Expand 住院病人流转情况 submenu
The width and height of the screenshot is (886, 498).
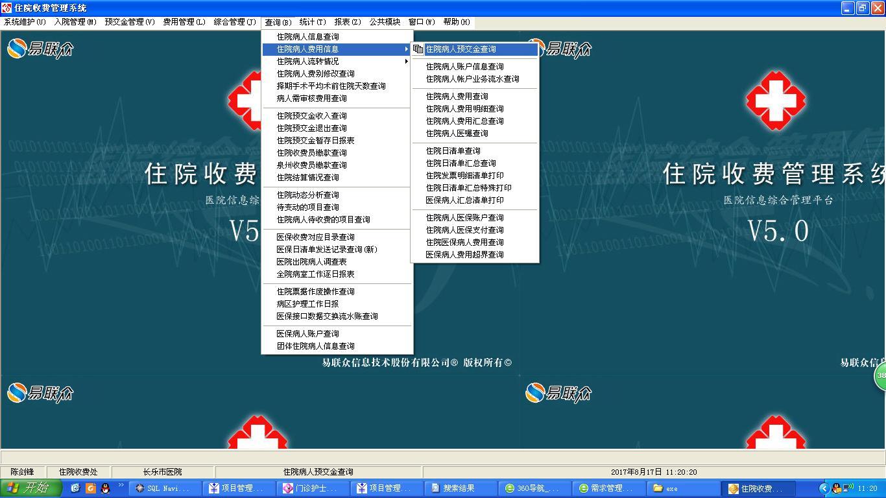(x=336, y=62)
